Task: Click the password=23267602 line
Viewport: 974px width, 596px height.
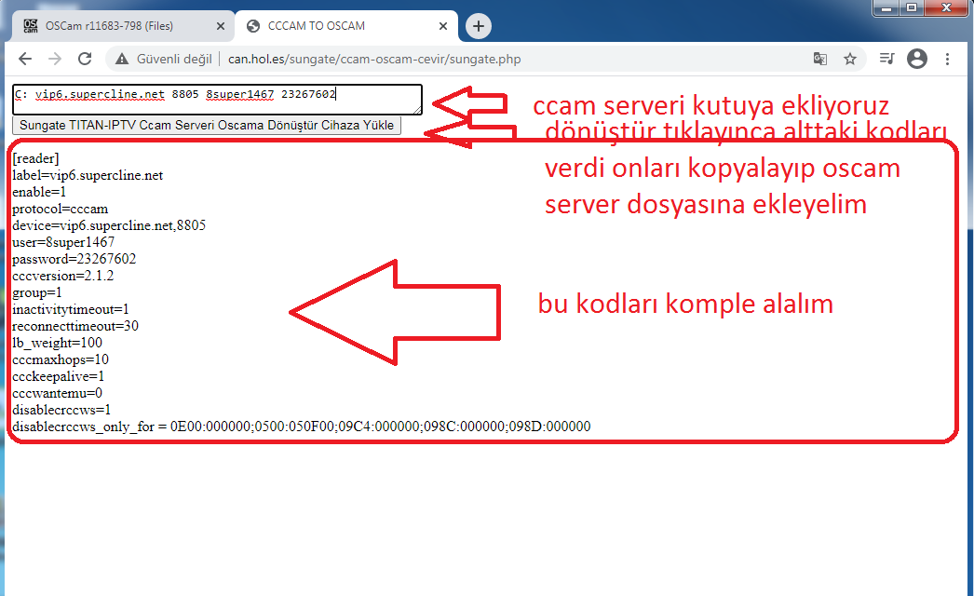Action: [x=74, y=259]
